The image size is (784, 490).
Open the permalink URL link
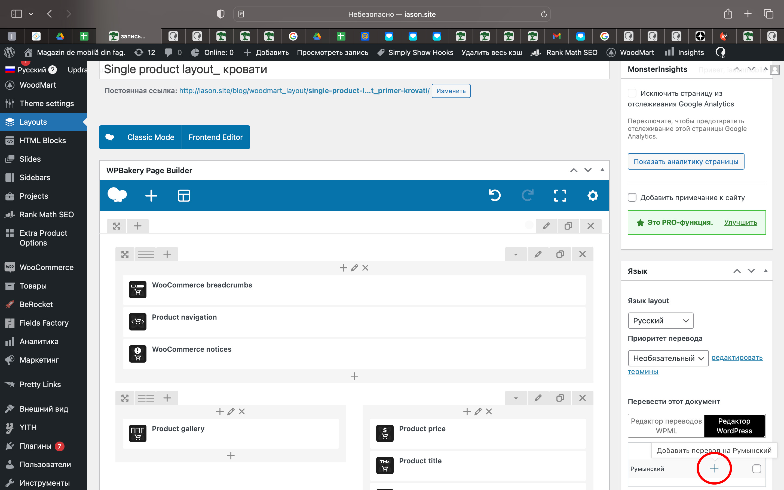point(305,91)
